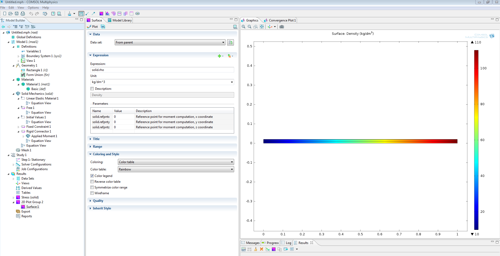Disable the Color legend checkbox
The width and height of the screenshot is (500, 256).
92,176
